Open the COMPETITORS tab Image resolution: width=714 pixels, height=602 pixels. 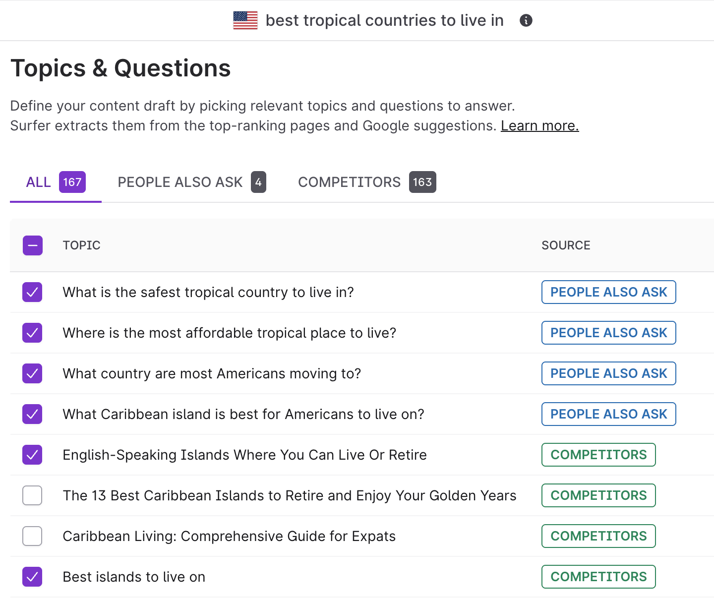(x=366, y=182)
